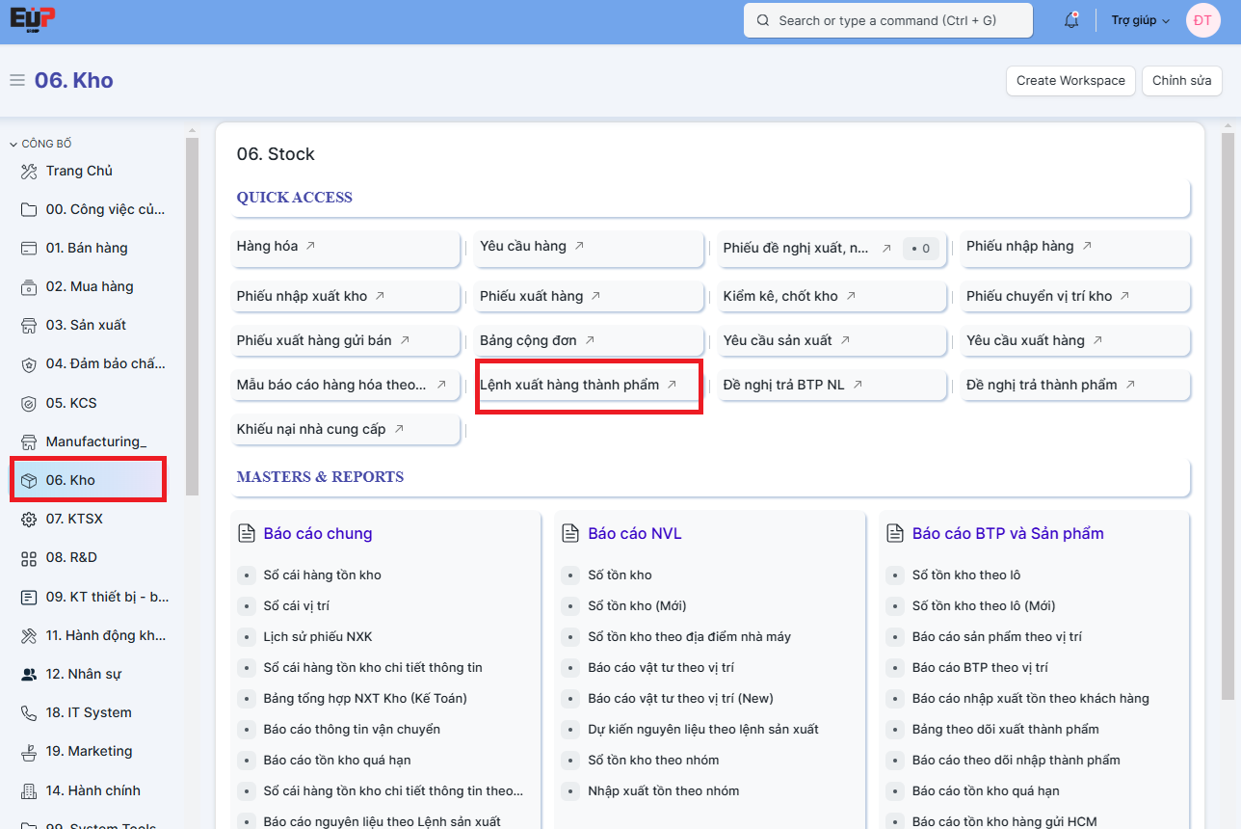This screenshot has width=1241, height=829.
Task: Click the EUP logo home icon
Action: (x=32, y=19)
